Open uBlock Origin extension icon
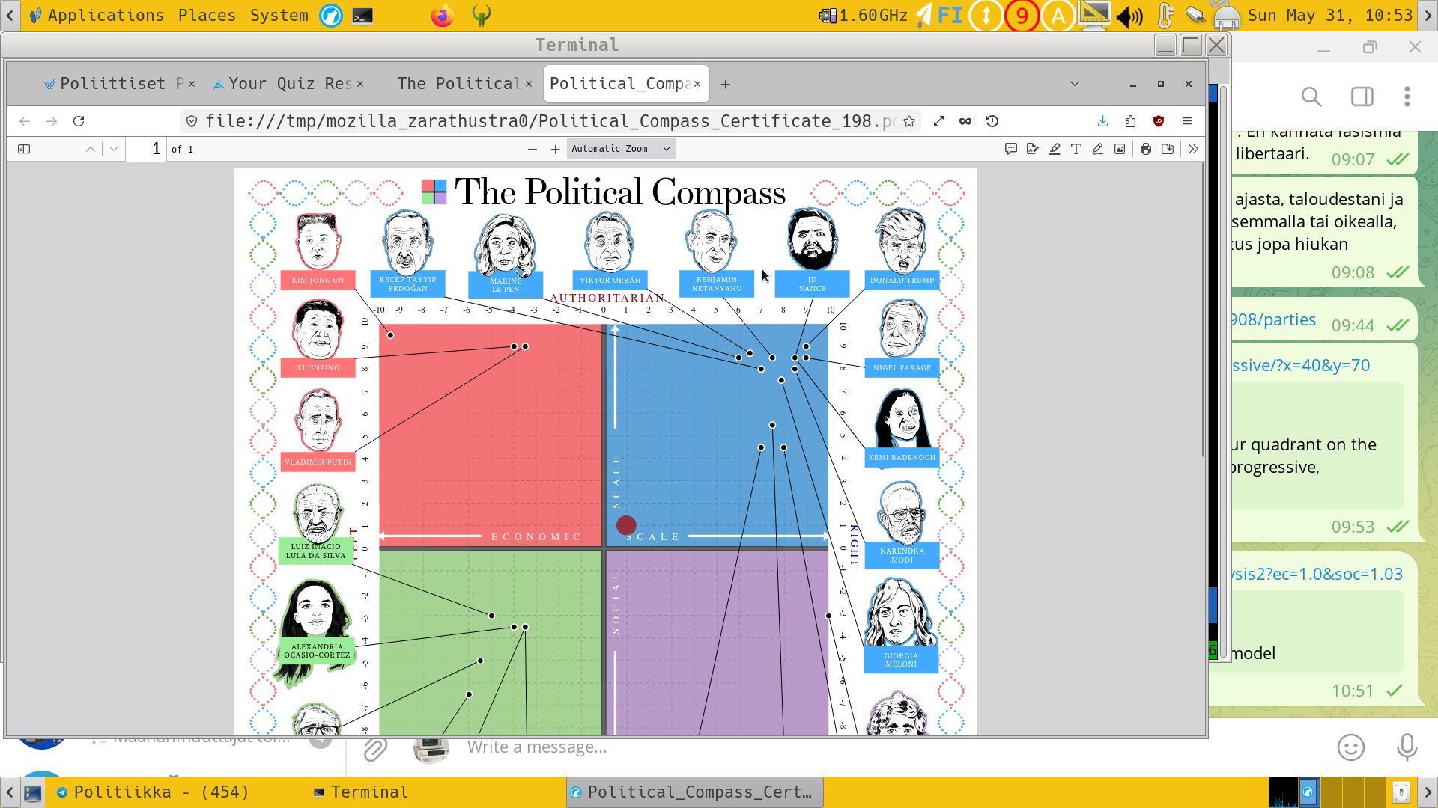The image size is (1438, 808). point(1159,121)
